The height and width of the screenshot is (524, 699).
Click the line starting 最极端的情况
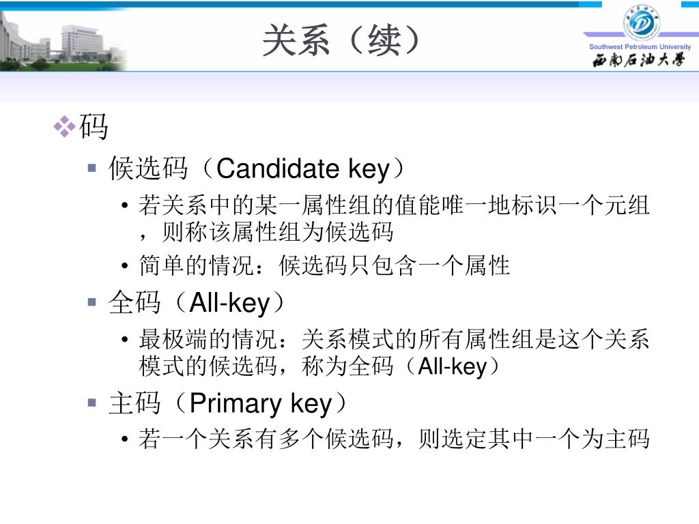point(394,339)
